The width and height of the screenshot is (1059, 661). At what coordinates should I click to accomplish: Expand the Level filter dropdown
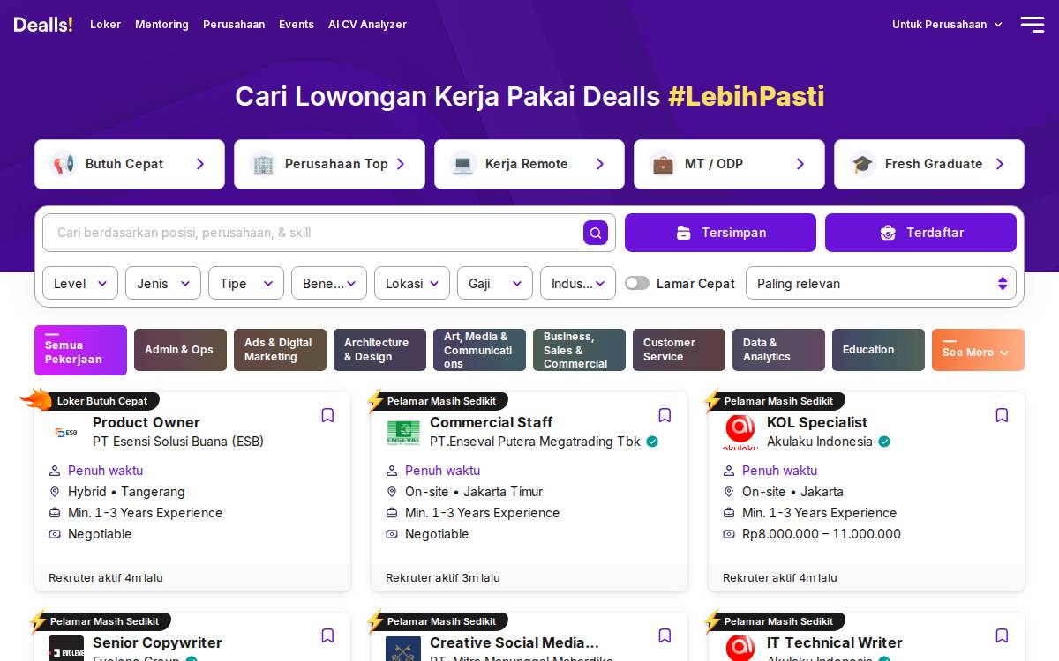pyautogui.click(x=80, y=283)
